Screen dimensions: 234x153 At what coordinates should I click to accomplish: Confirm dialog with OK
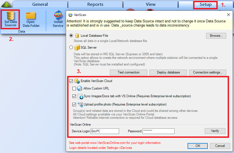(198, 146)
